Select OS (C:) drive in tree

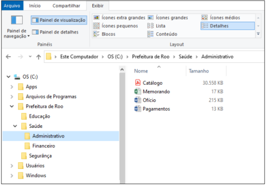point(30,77)
